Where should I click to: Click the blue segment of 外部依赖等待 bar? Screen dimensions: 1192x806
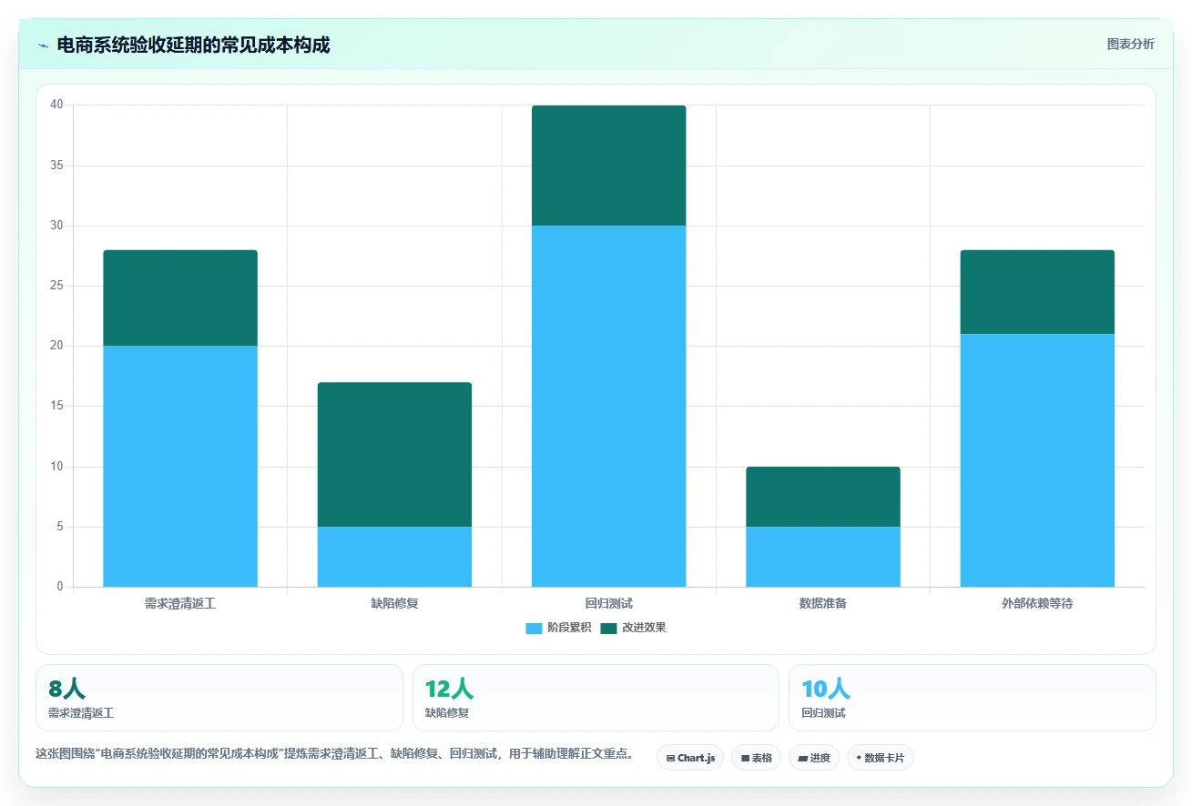point(1037,460)
